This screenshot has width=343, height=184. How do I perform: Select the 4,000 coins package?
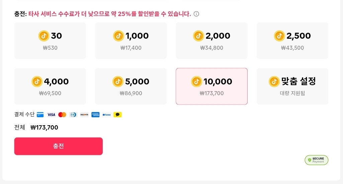50,86
